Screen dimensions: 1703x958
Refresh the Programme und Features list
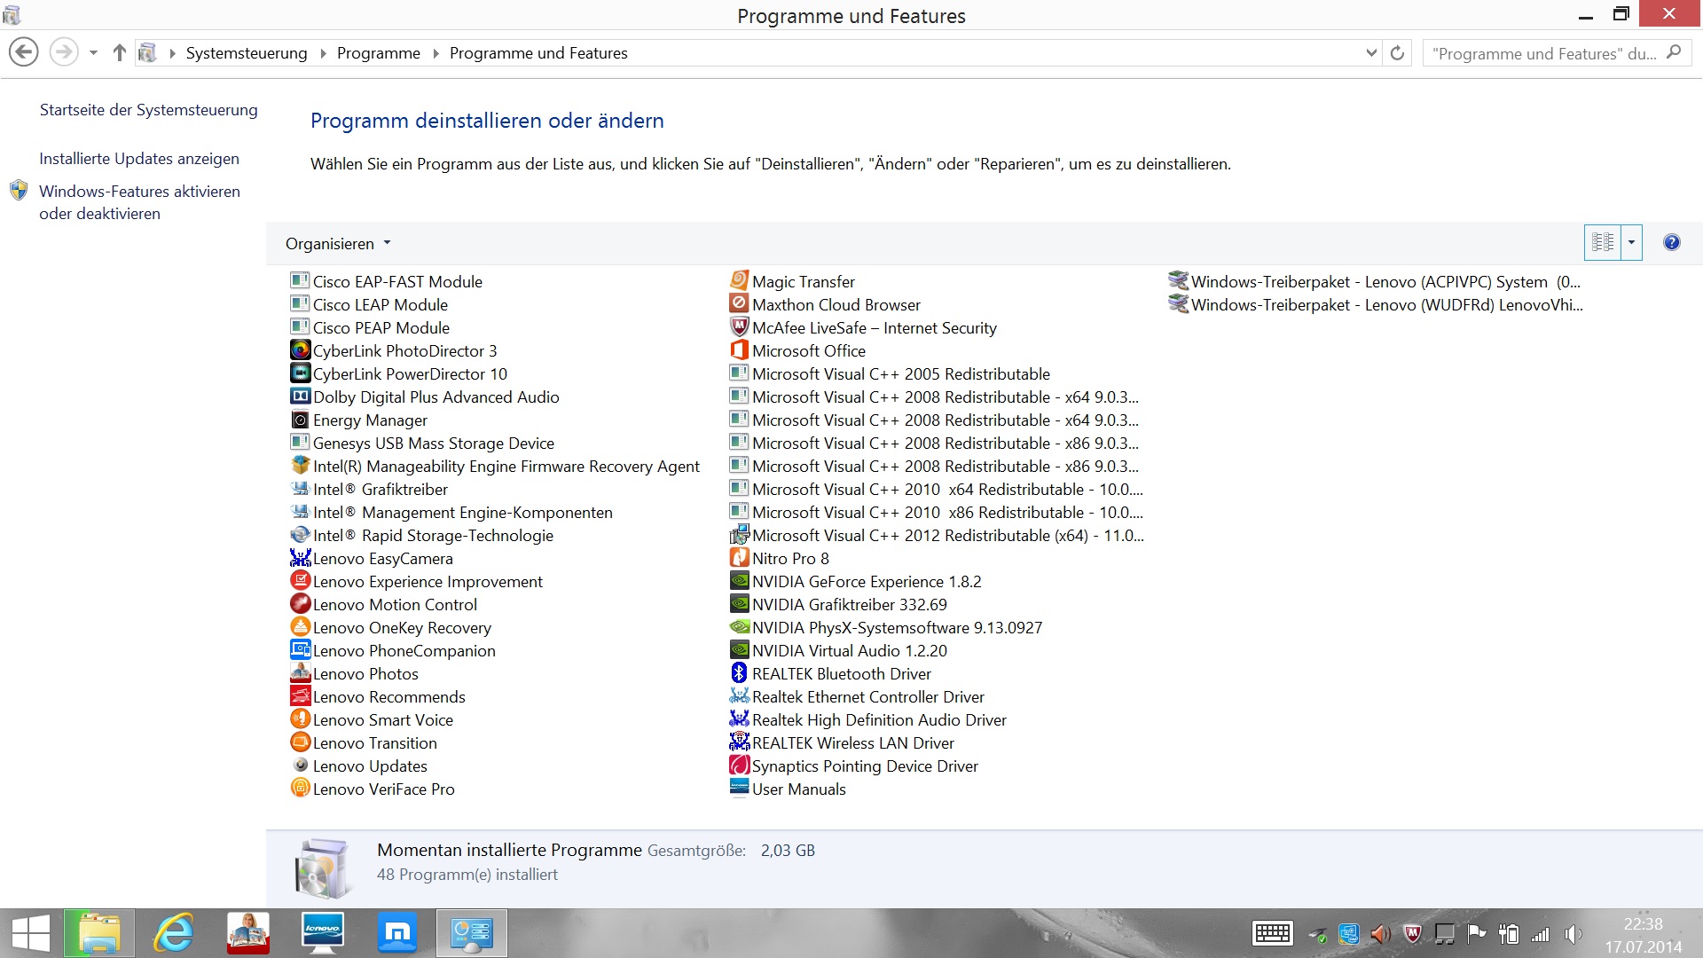pos(1397,53)
